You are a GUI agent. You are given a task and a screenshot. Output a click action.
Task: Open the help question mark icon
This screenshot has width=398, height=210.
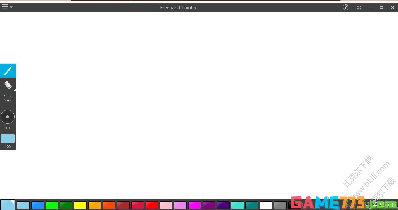coord(346,8)
